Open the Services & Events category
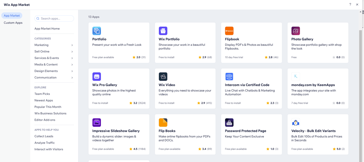 pos(47,58)
